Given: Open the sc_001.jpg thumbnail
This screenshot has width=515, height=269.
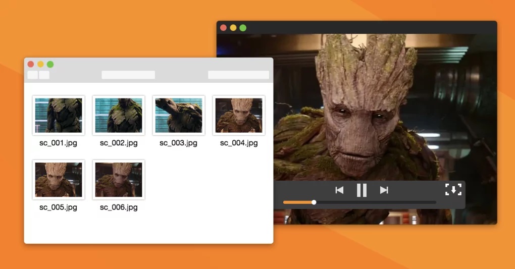Looking at the screenshot, I should 59,115.
